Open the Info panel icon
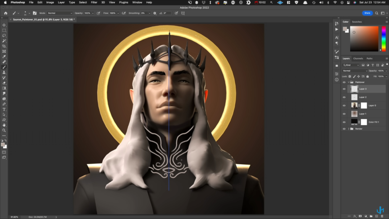 tap(337, 80)
